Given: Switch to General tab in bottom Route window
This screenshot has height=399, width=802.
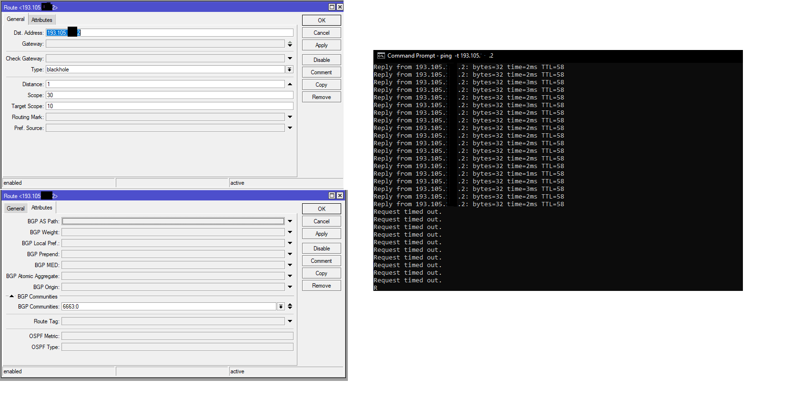Looking at the screenshot, I should pos(16,209).
